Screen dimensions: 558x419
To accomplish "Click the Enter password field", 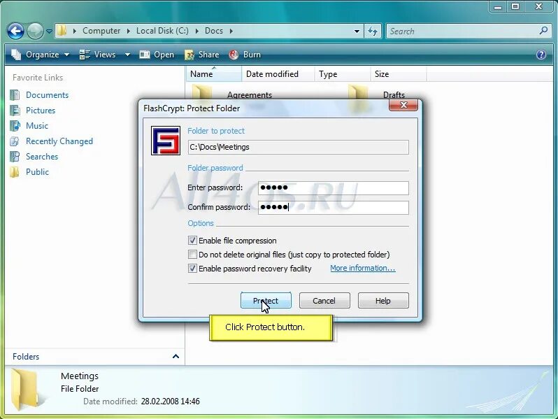I will 334,188.
